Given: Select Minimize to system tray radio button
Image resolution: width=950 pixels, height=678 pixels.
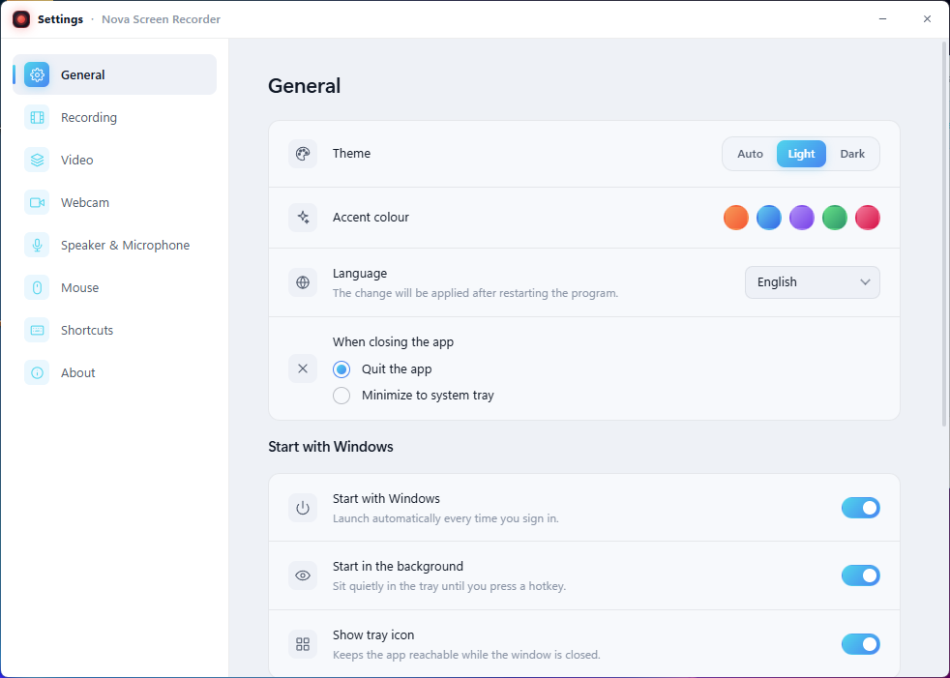Looking at the screenshot, I should [x=341, y=396].
